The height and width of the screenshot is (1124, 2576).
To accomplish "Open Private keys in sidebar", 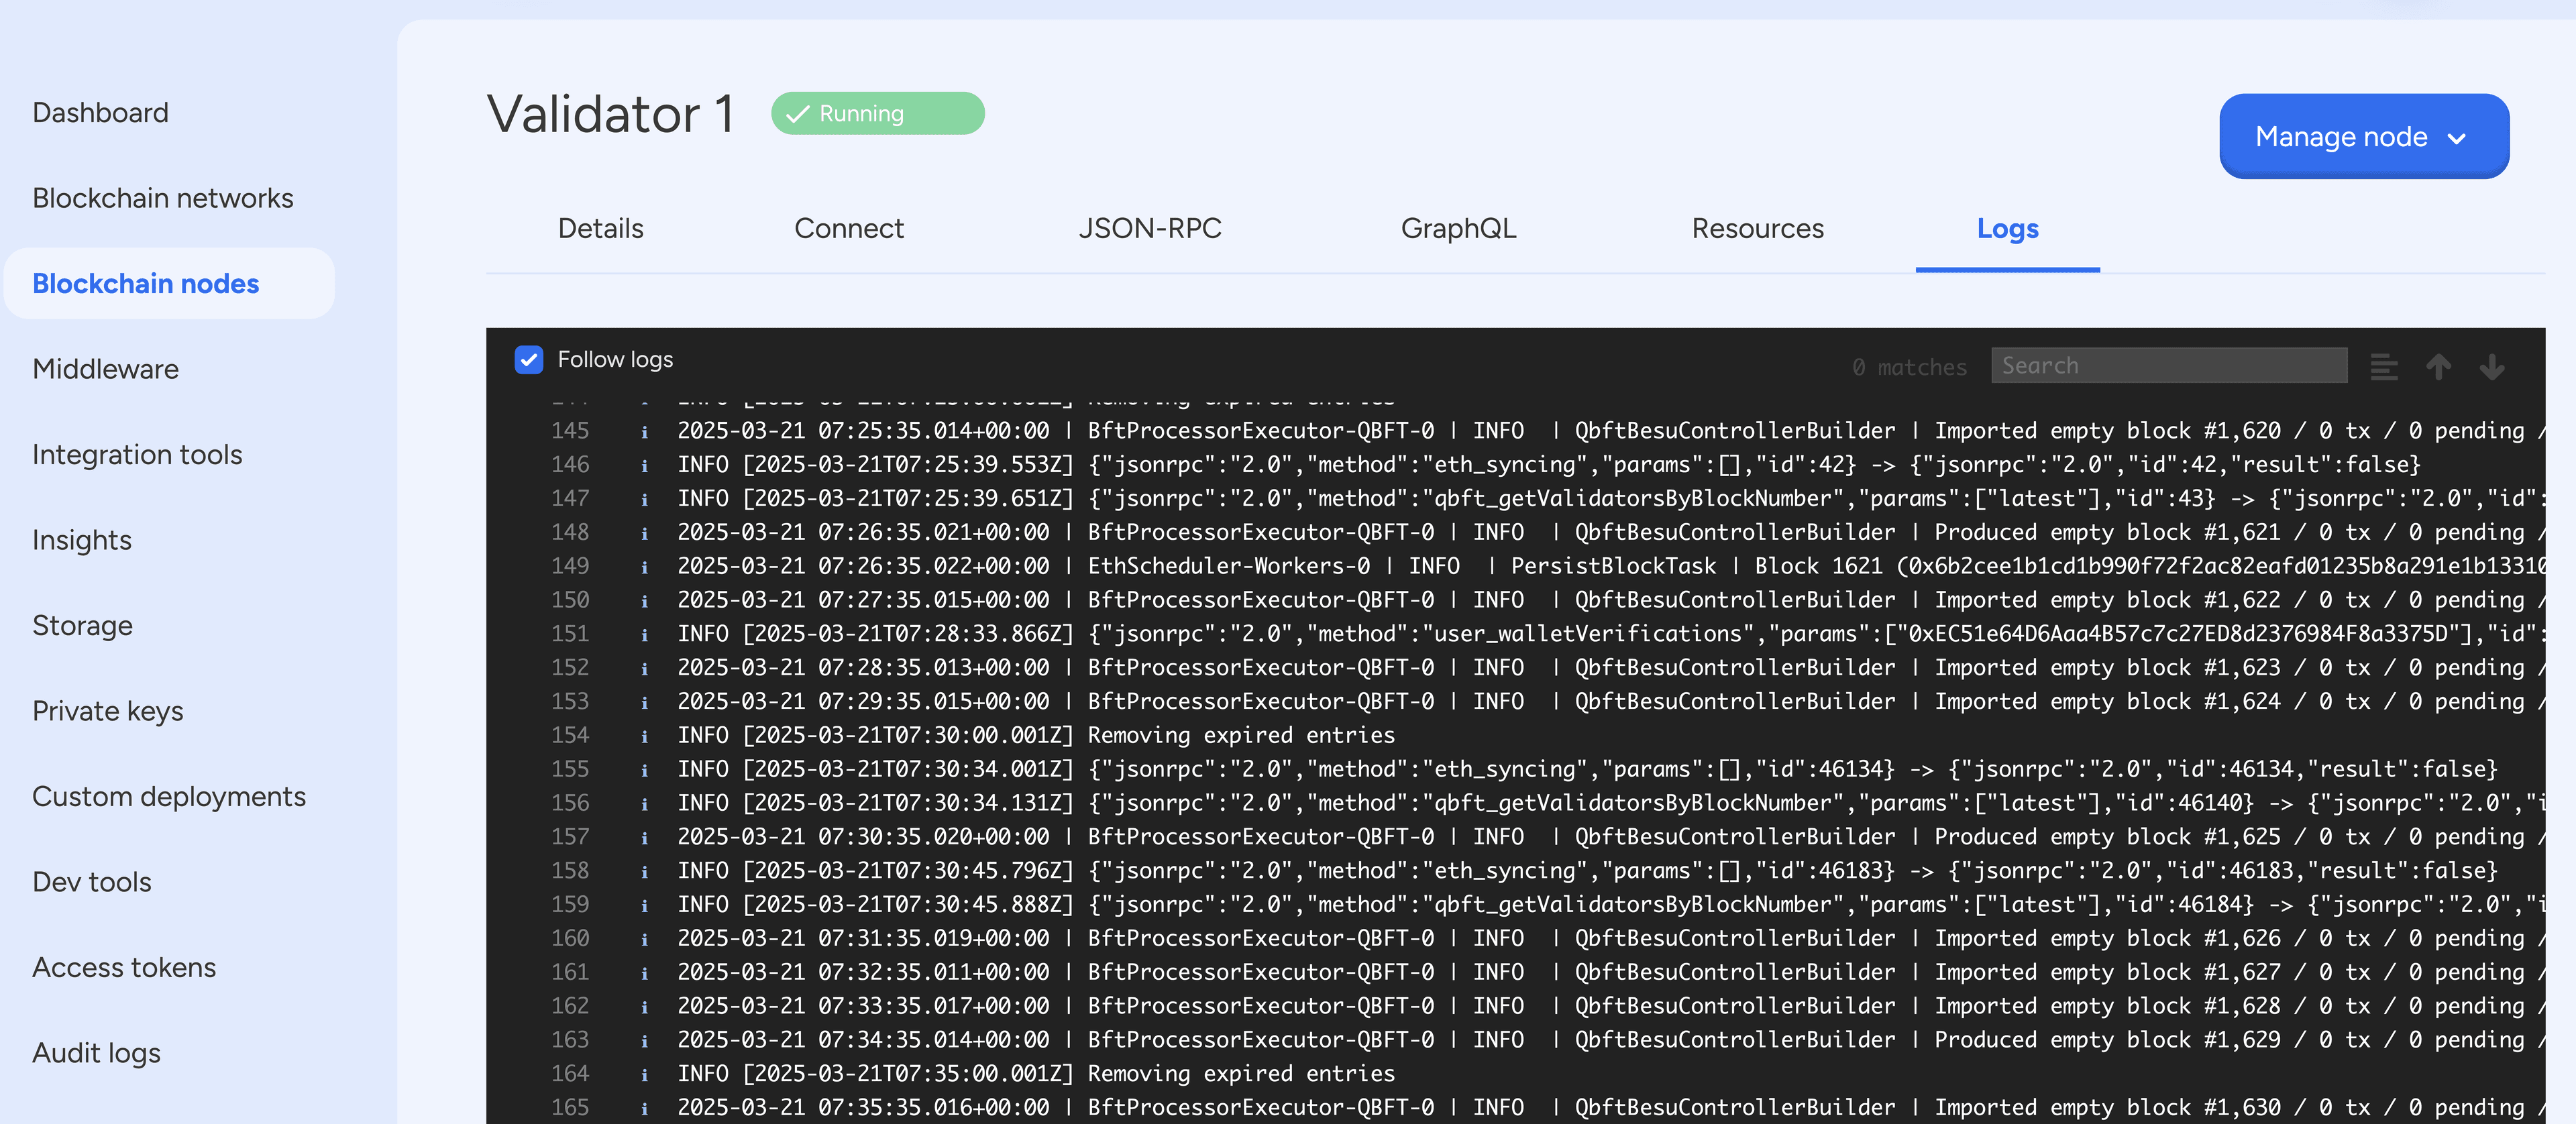I will (108, 711).
